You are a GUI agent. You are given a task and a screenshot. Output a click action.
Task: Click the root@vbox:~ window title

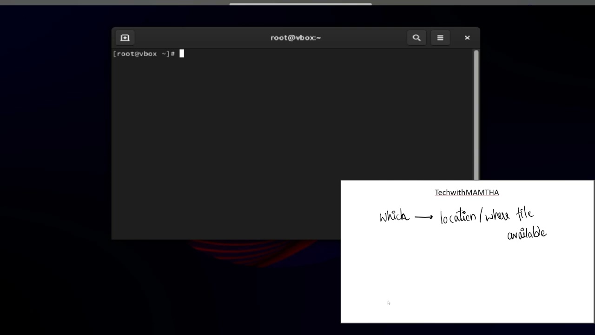[x=296, y=38]
